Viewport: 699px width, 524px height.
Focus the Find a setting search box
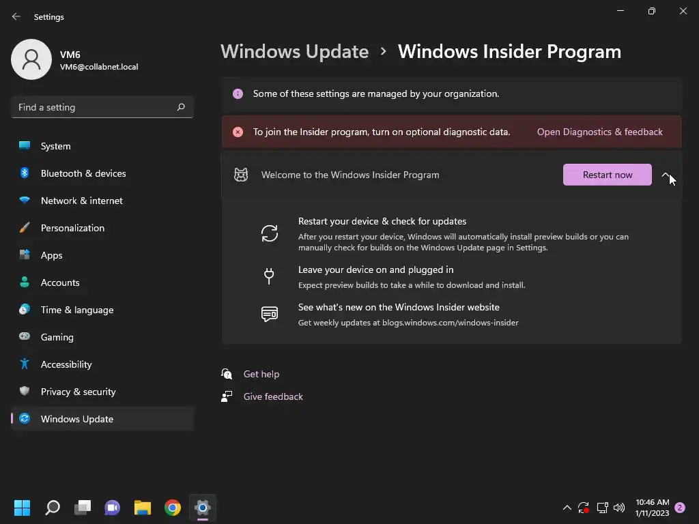pyautogui.click(x=102, y=107)
